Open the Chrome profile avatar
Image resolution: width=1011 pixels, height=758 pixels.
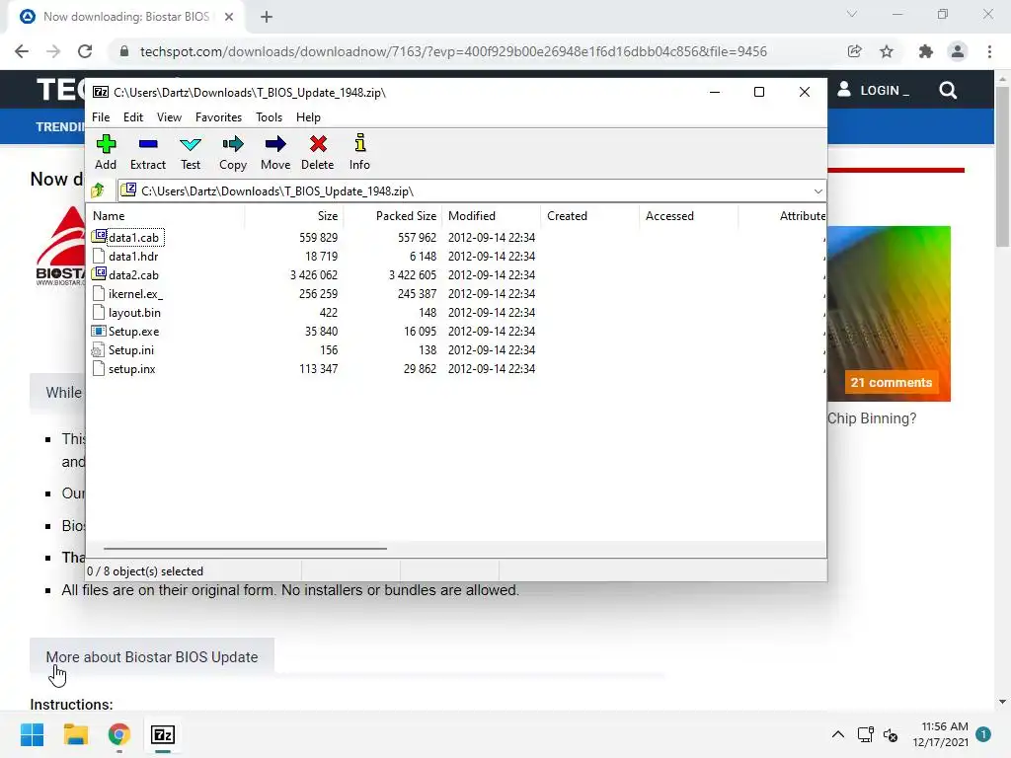coord(958,51)
